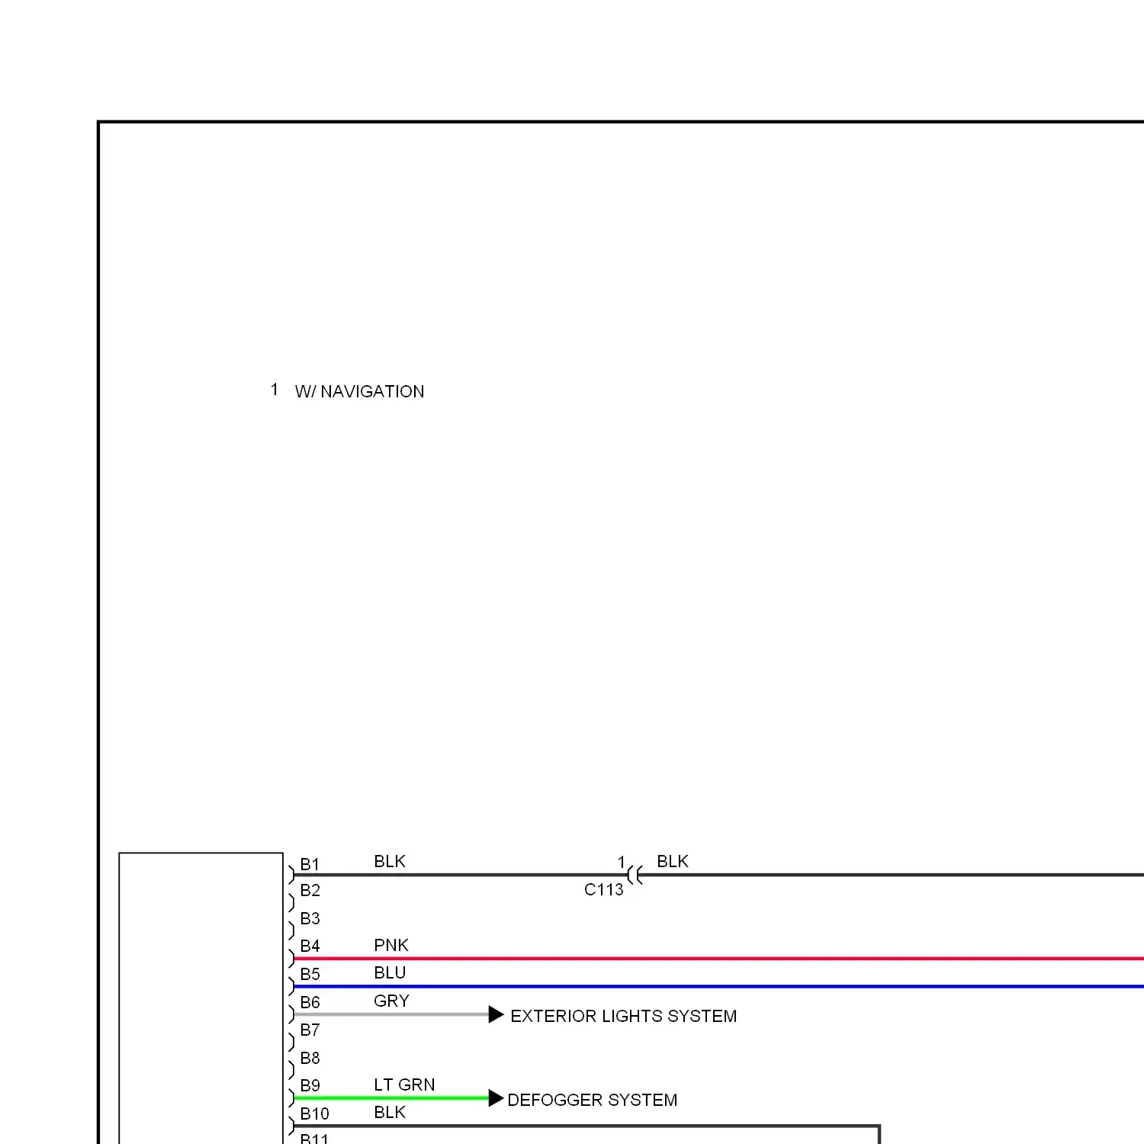Select the B1 pin label

(310, 864)
